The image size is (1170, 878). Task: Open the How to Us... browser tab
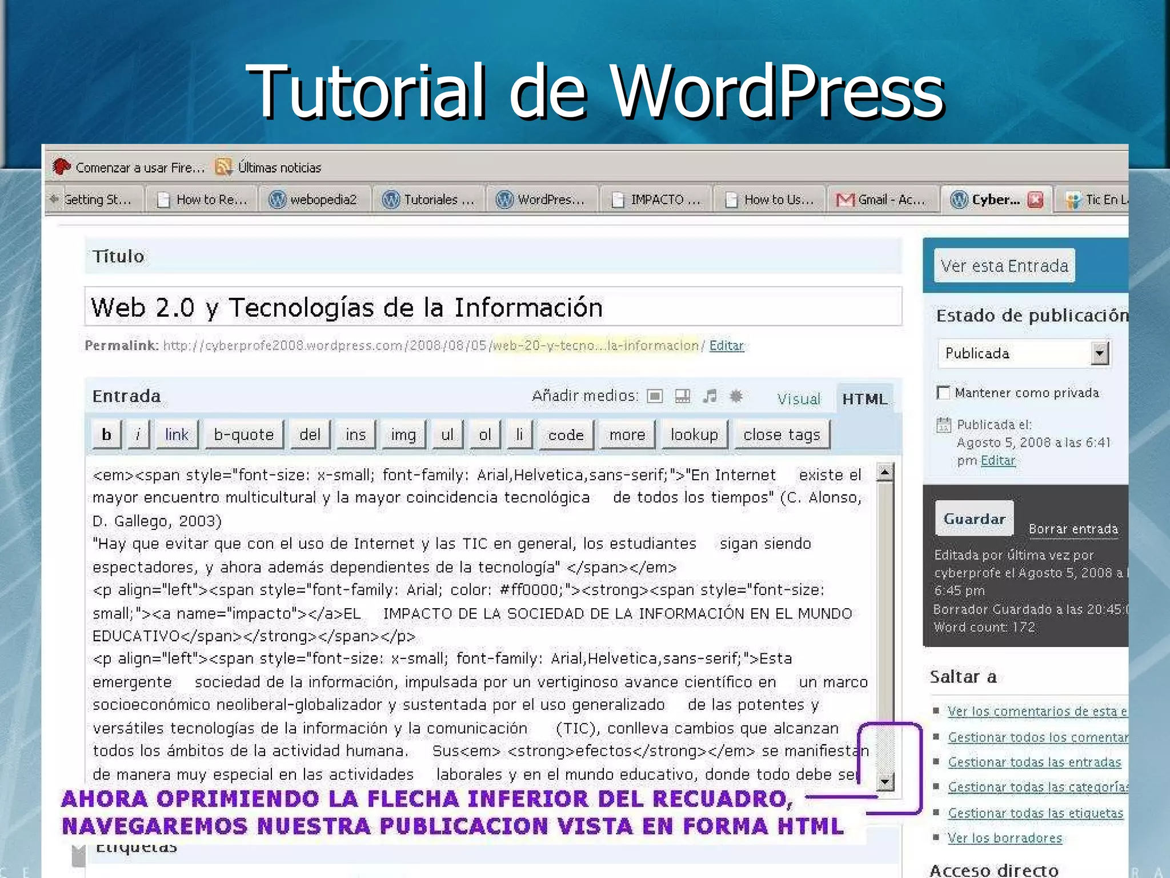tap(770, 199)
